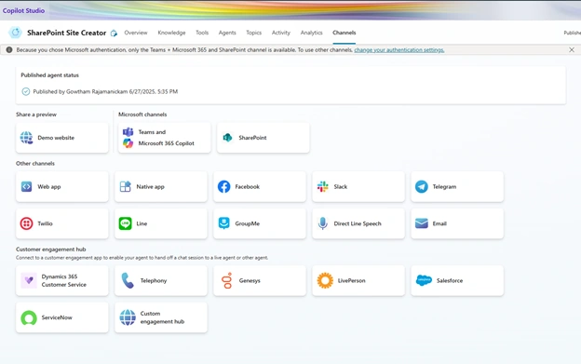Image resolution: width=581 pixels, height=364 pixels.
Task: Switch to the Analytics tab
Action: point(311,33)
